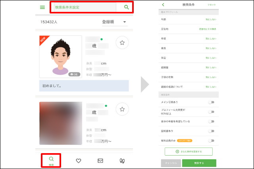
Task: Favorite the blurred-photo profile with star
Action: pyautogui.click(x=122, y=109)
